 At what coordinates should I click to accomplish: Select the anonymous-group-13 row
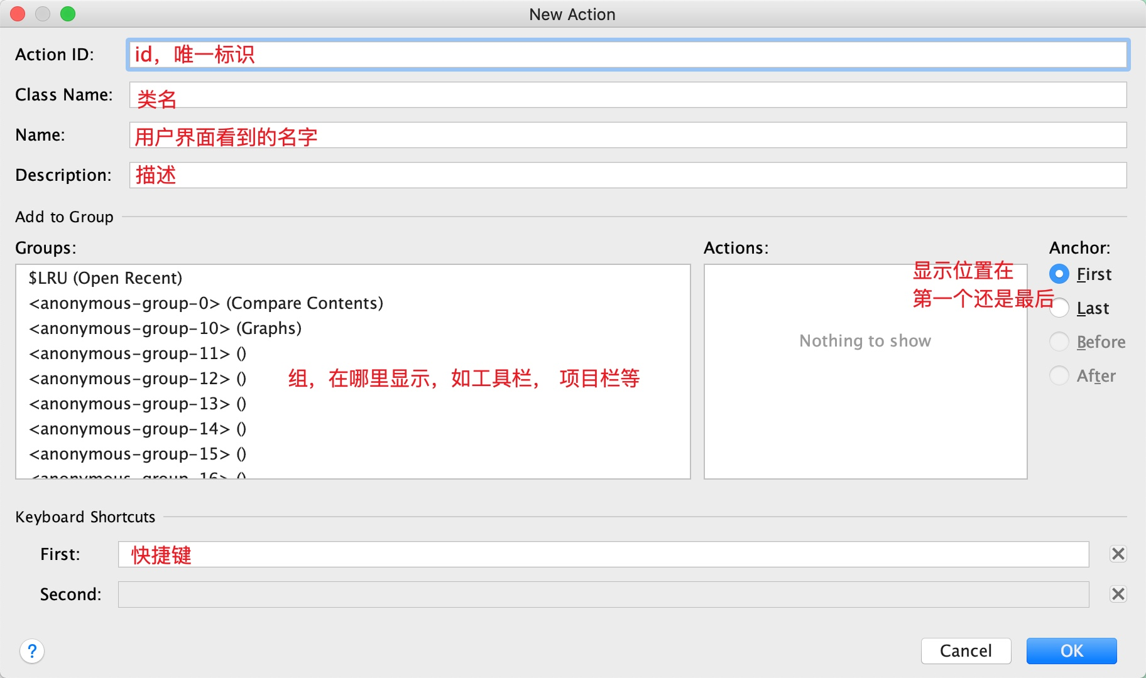[x=352, y=404]
